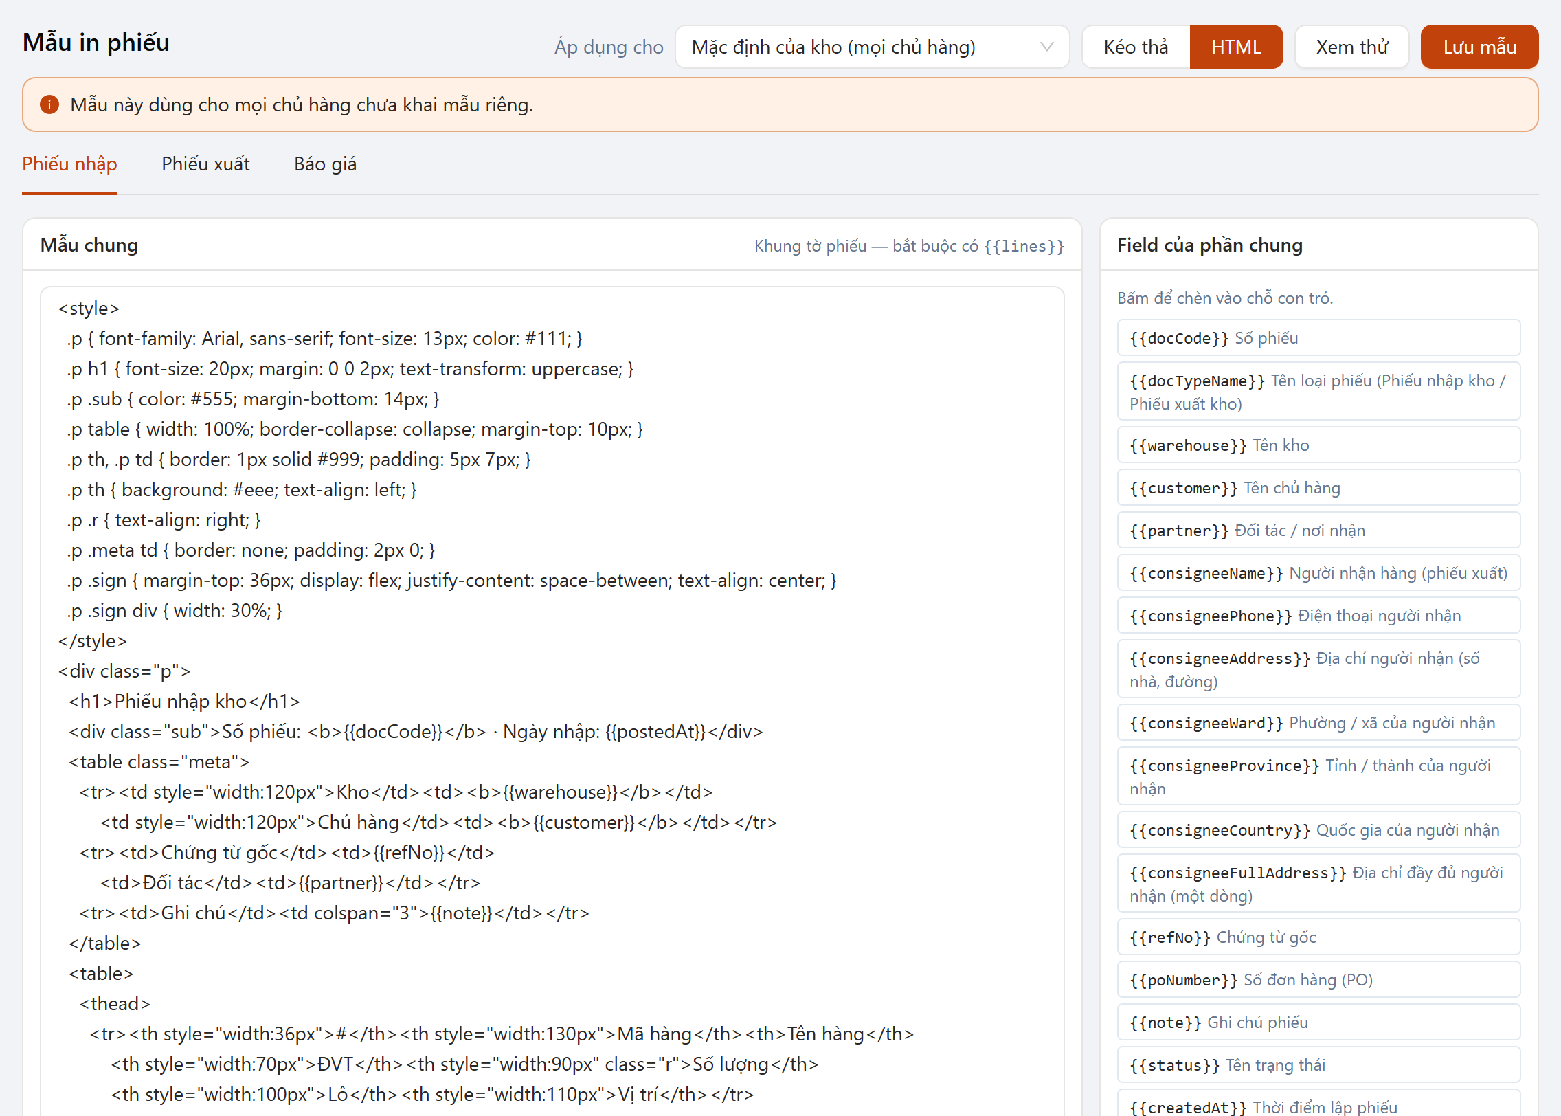Insert the {{poNumber}} Số đơn hàng field
1561x1116 pixels.
tap(1318, 980)
